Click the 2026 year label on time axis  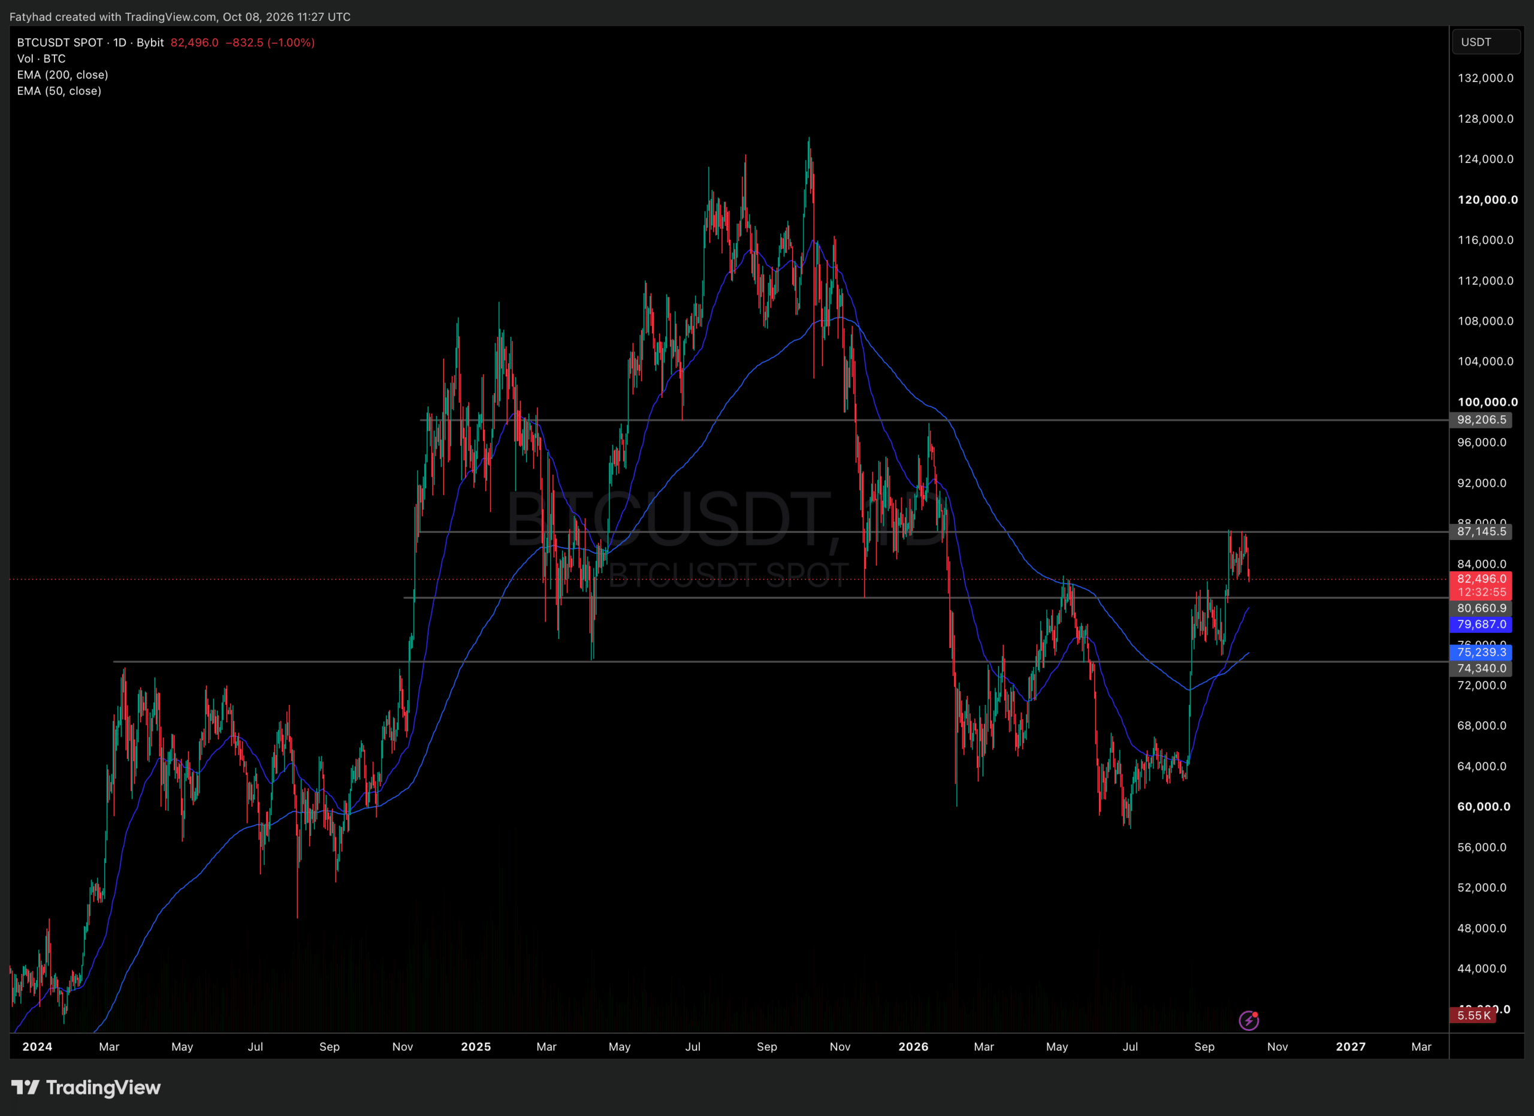coord(913,1046)
